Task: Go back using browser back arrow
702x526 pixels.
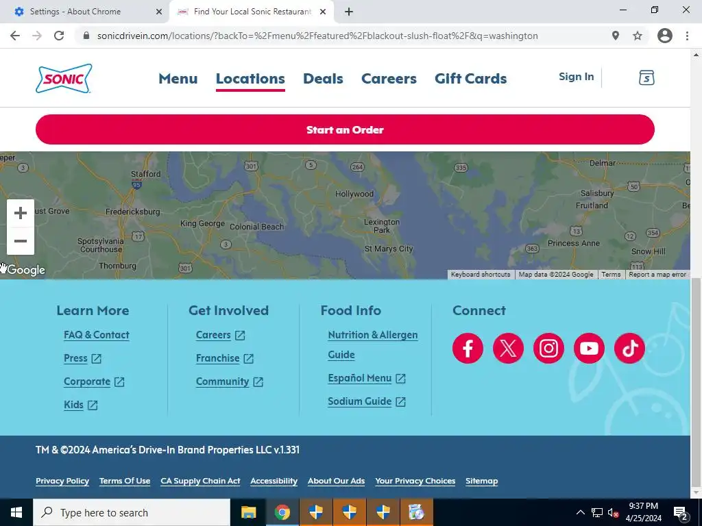Action: pos(15,36)
